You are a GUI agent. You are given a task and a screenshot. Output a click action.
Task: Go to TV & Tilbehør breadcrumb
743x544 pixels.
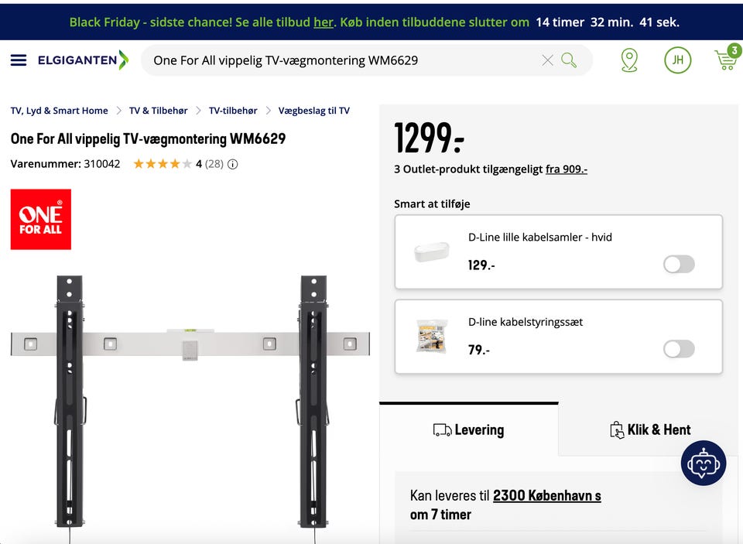click(158, 111)
